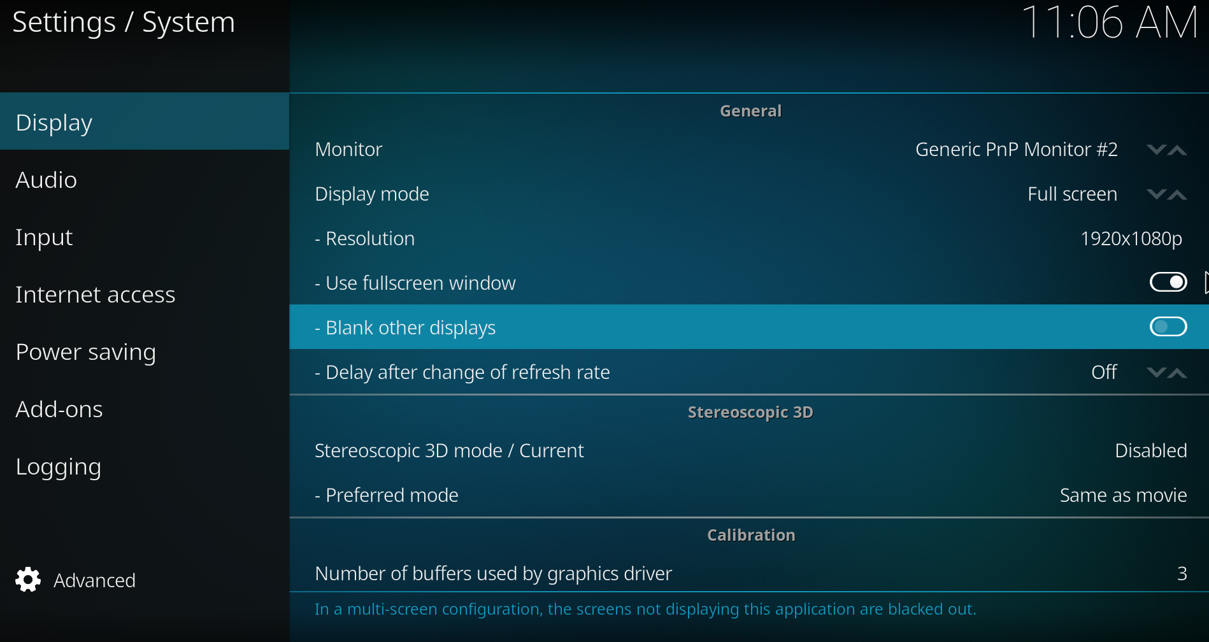Click the Advanced settings level label
The height and width of the screenshot is (642, 1209).
pyautogui.click(x=94, y=580)
